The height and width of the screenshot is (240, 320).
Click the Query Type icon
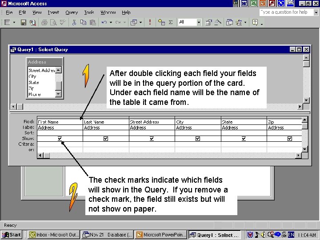pos(134,22)
